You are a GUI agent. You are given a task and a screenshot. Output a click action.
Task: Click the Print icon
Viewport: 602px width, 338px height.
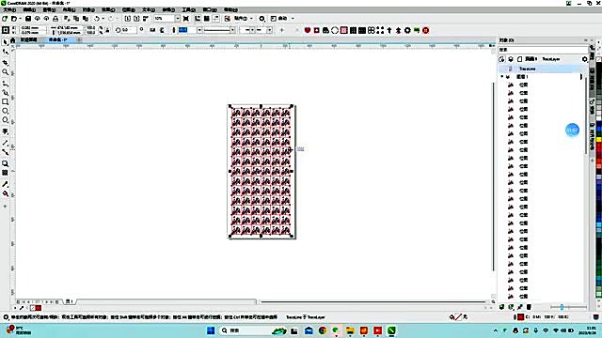(x=55, y=19)
